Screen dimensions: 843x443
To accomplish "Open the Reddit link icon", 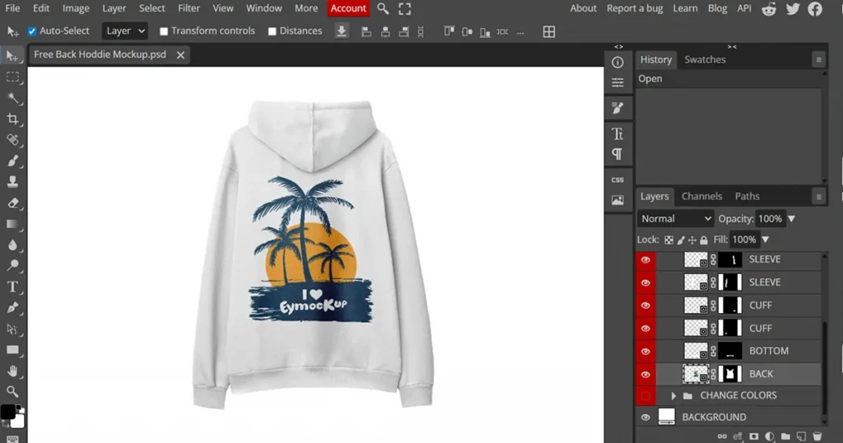I will tap(769, 8).
